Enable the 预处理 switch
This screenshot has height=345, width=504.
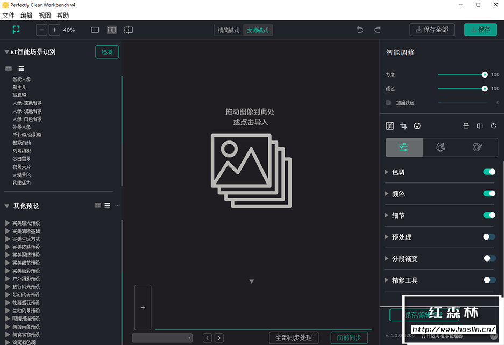pyautogui.click(x=489, y=237)
